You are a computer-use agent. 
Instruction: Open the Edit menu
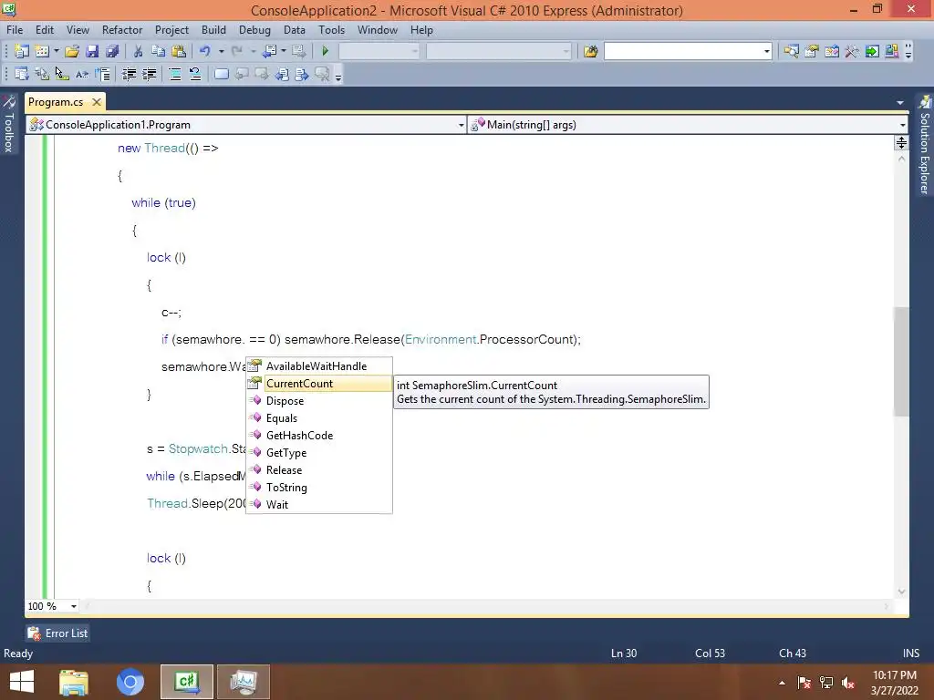coord(44,30)
